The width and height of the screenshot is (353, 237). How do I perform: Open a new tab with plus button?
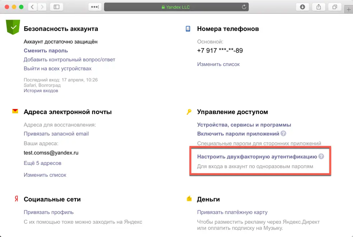tap(349, 10)
